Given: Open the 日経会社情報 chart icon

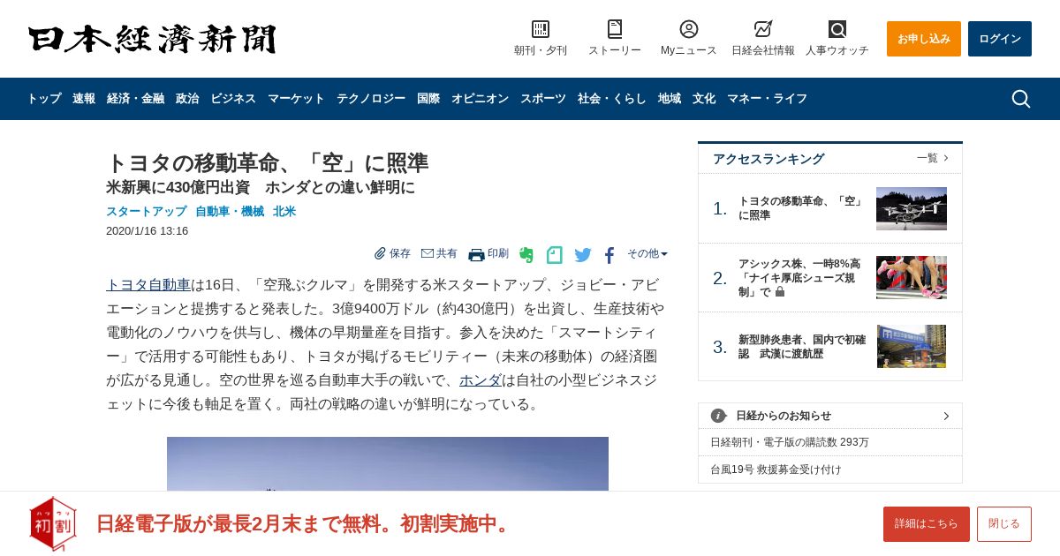Looking at the screenshot, I should coord(763,29).
